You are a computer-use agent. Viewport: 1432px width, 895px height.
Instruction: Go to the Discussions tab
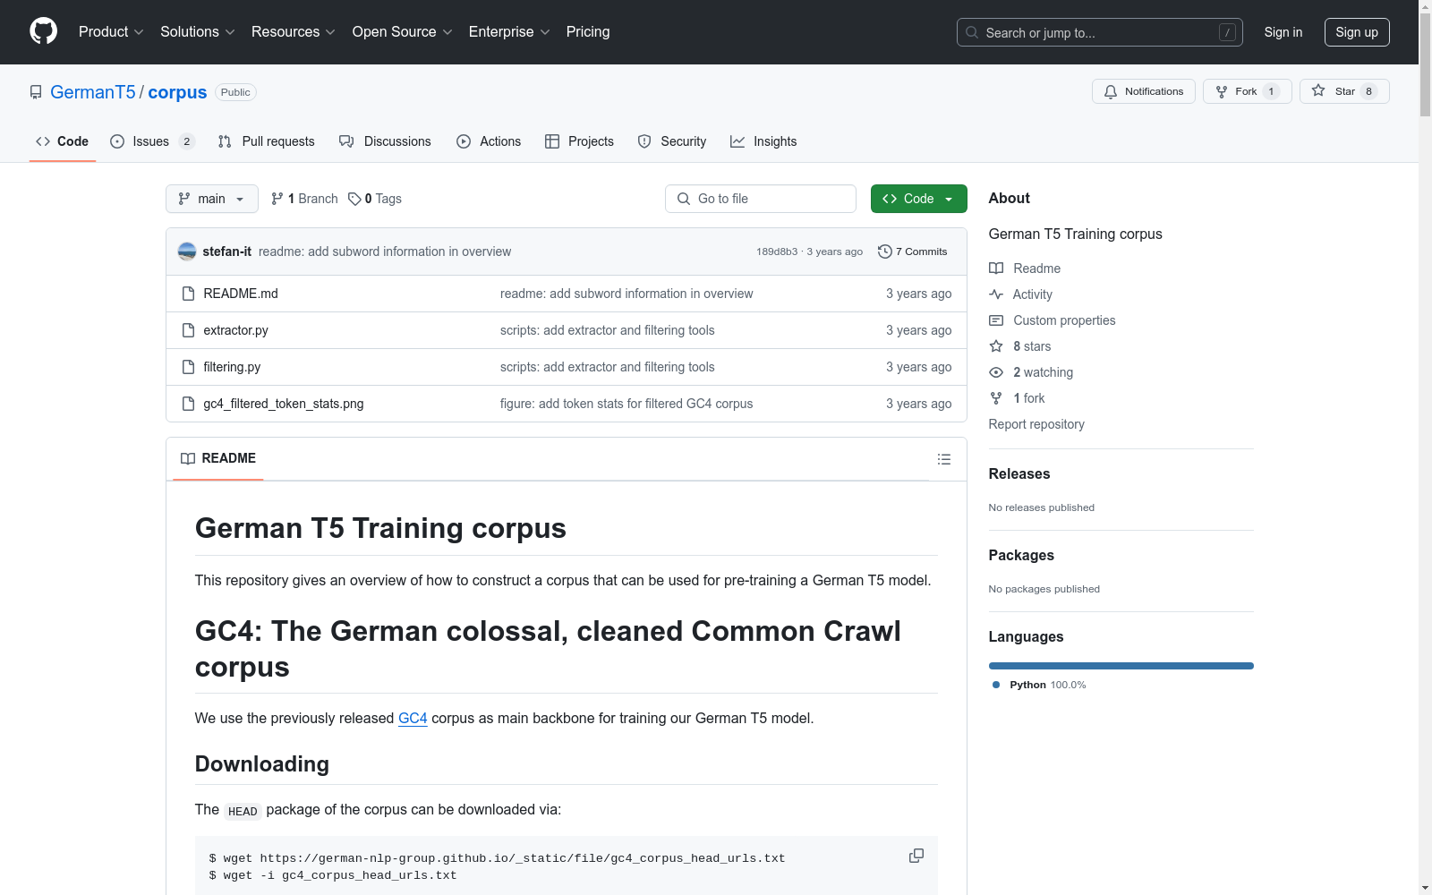click(385, 141)
